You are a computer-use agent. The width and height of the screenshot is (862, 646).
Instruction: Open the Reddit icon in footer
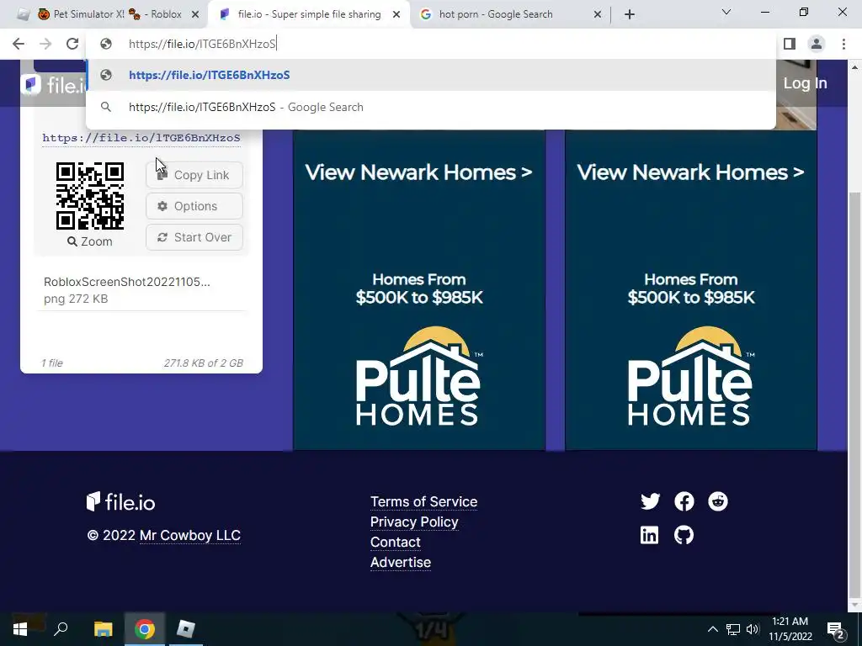click(717, 501)
